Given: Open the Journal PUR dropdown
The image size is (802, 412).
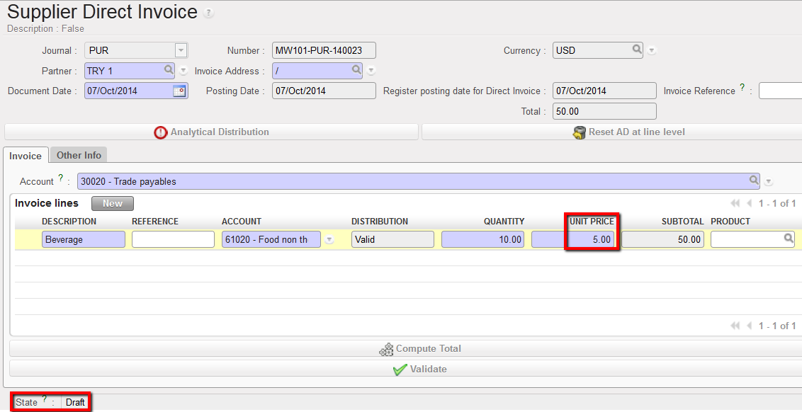Looking at the screenshot, I should pyautogui.click(x=181, y=50).
